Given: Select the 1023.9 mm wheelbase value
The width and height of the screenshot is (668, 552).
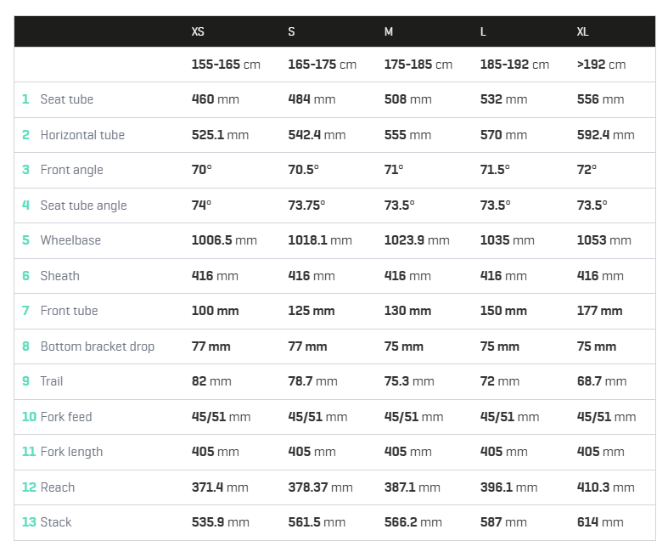Looking at the screenshot, I should click(x=417, y=240).
